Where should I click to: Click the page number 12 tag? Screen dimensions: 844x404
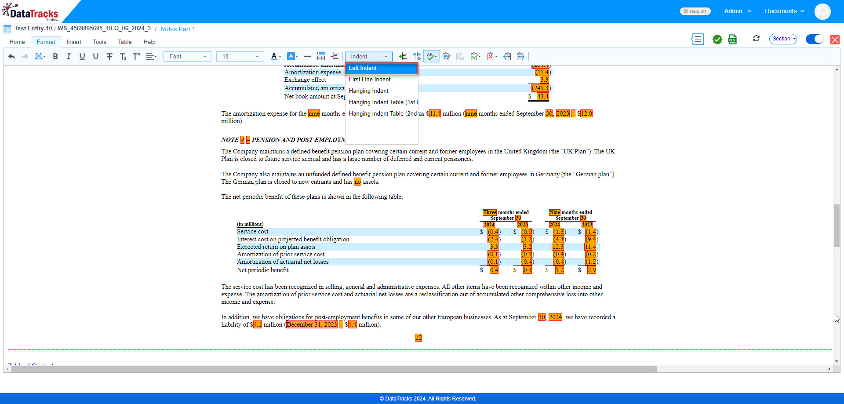click(x=418, y=338)
